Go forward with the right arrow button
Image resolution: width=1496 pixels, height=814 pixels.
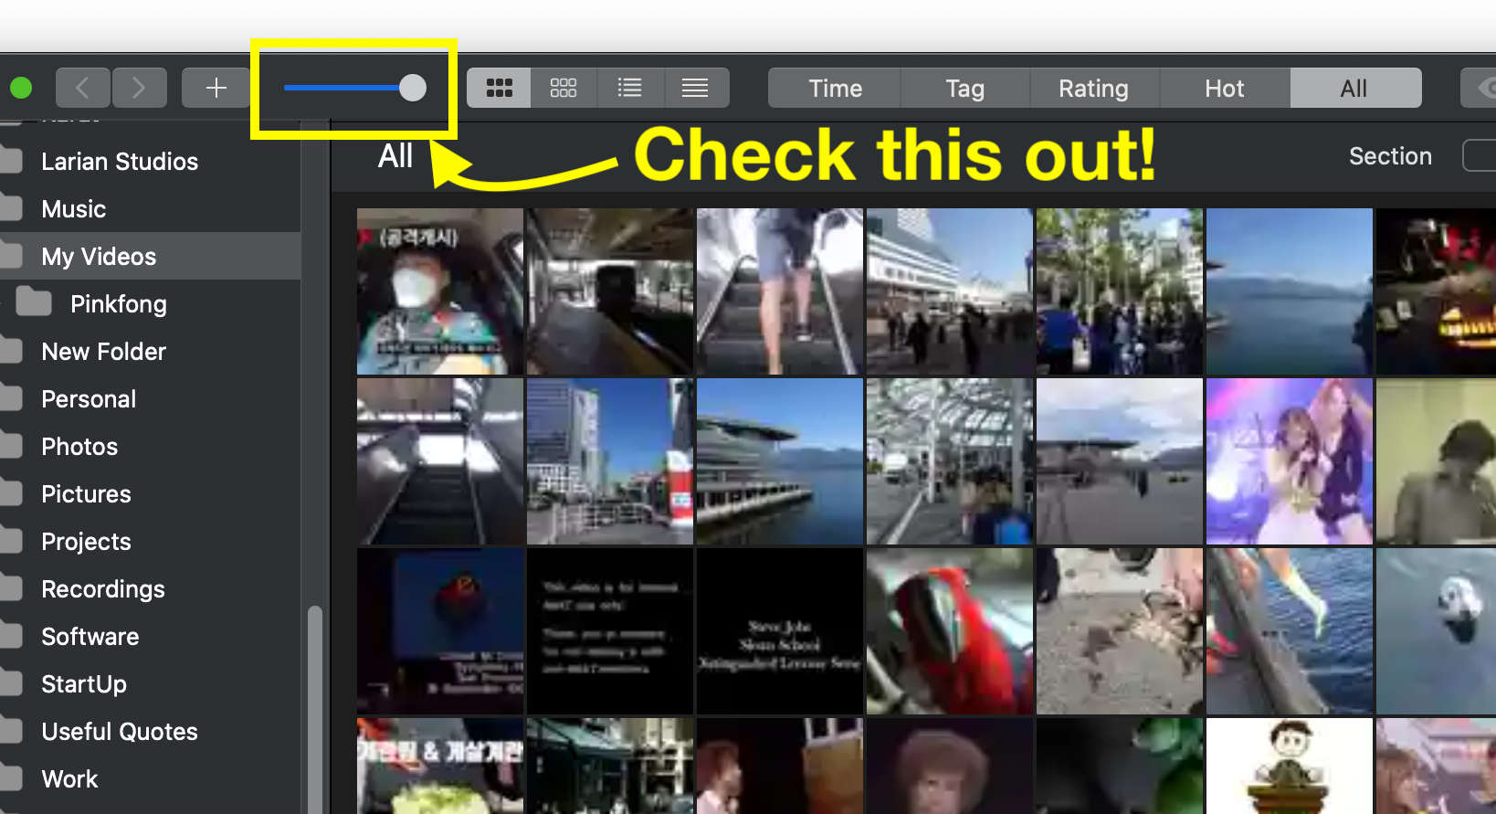[139, 88]
